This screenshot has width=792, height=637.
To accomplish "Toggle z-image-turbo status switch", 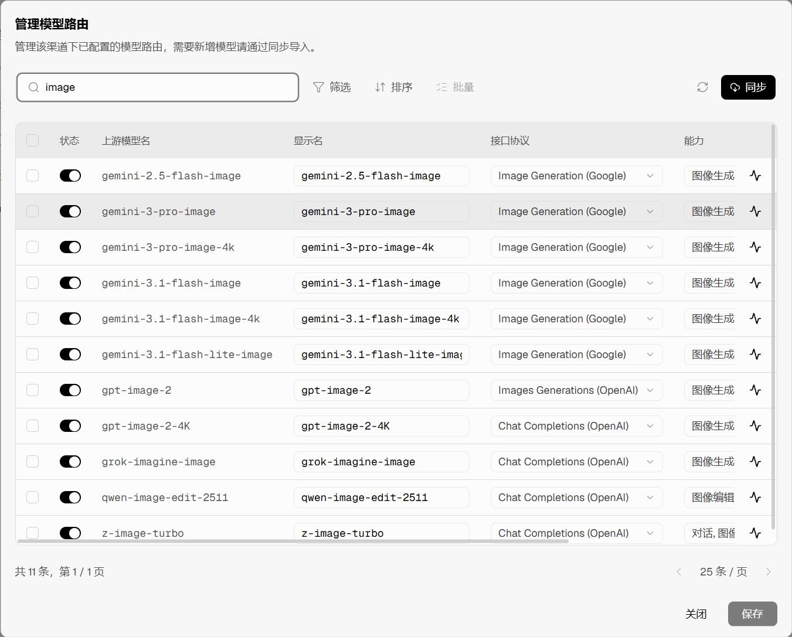I will tap(70, 533).
